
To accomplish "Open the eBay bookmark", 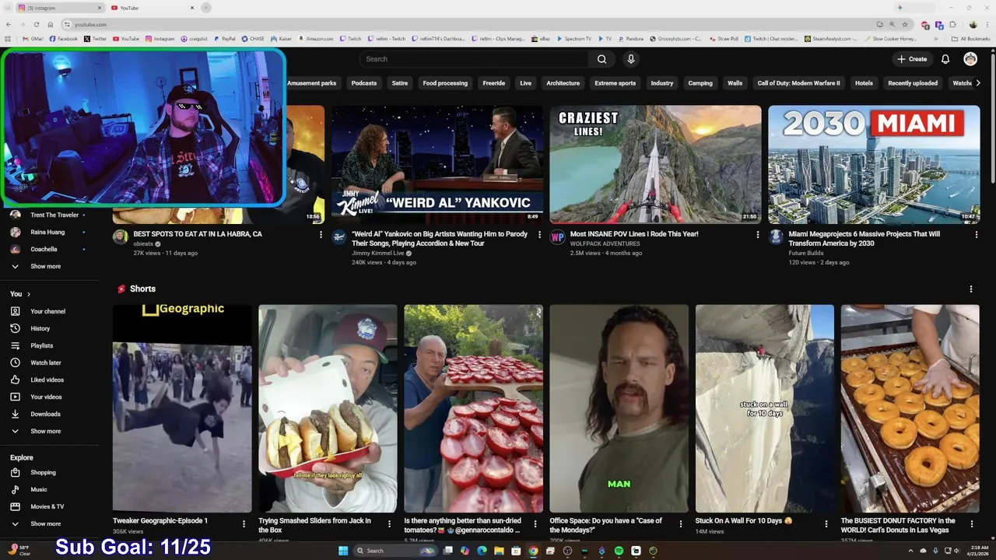I will 541,38.
